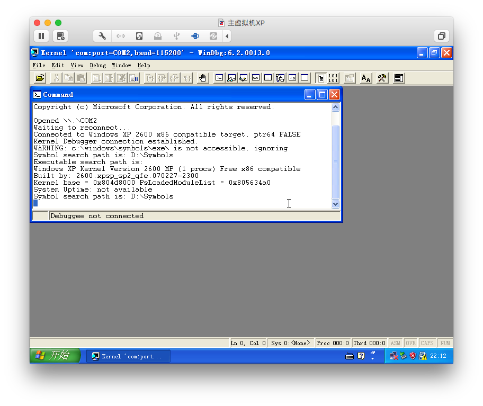483x406 pixels.
Task: Click the 'Debuggee not connected' status text
Action: [x=97, y=216]
